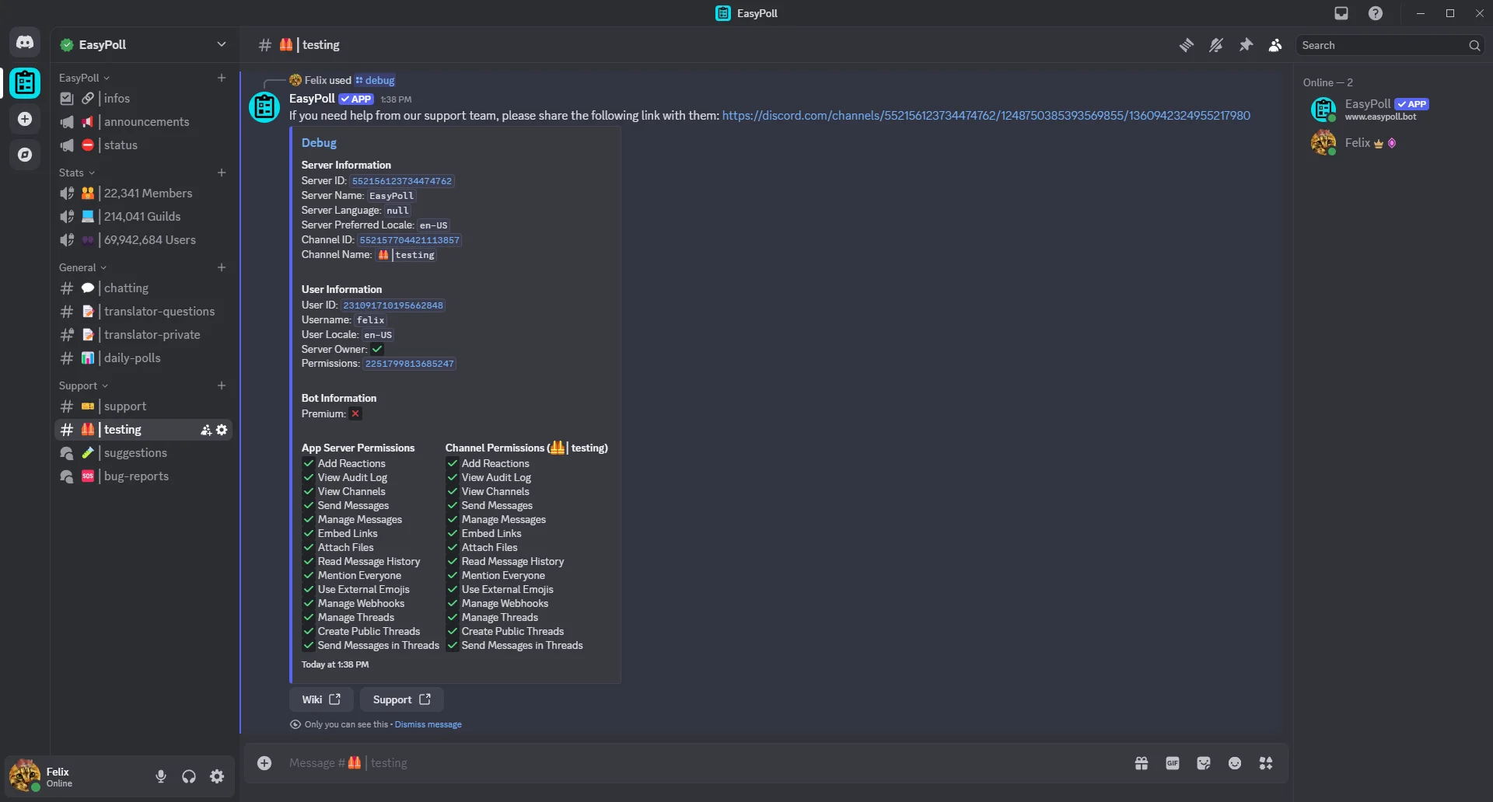The width and height of the screenshot is (1493, 802).
Task: Open the daily-polls channel
Action: coord(132,357)
